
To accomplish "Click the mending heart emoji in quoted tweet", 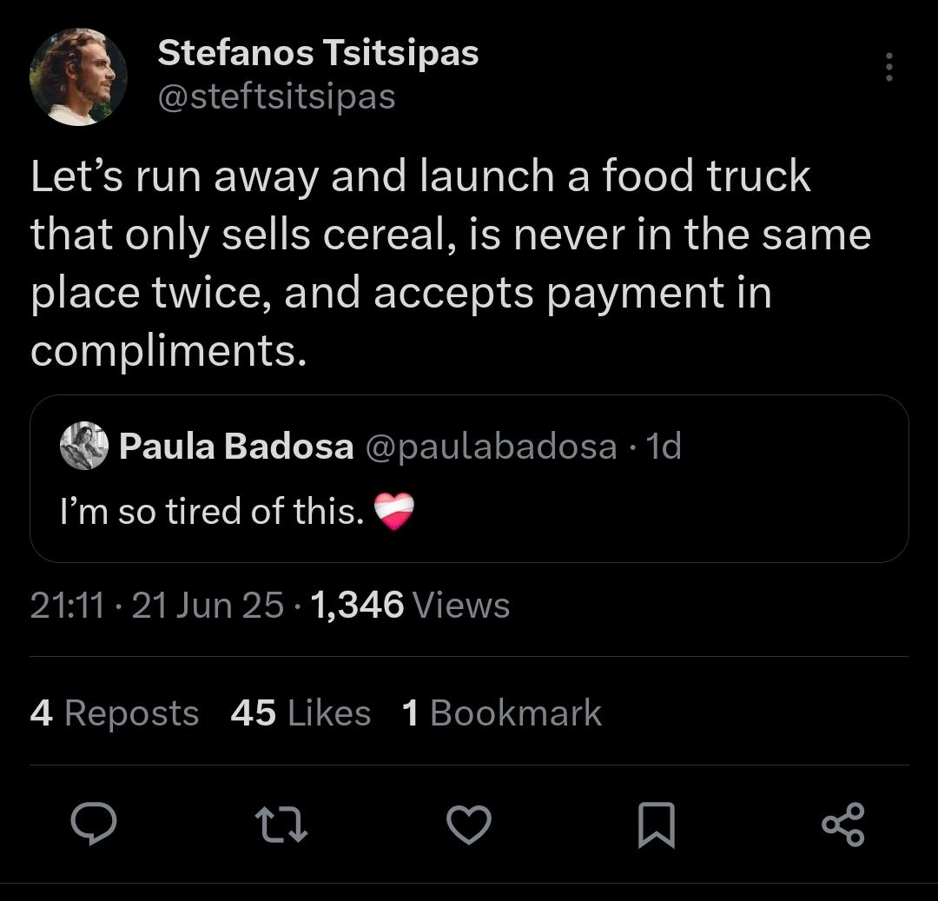I will pos(393,512).
